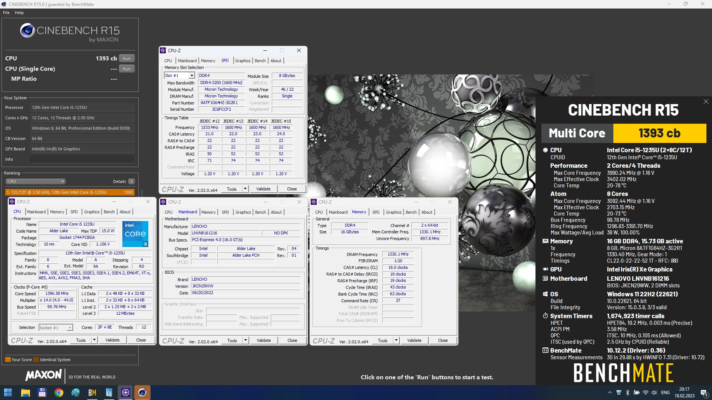Viewport: 712px width, 400px height.
Task: Open Bluetooth tray icon
Action: click(x=627, y=393)
